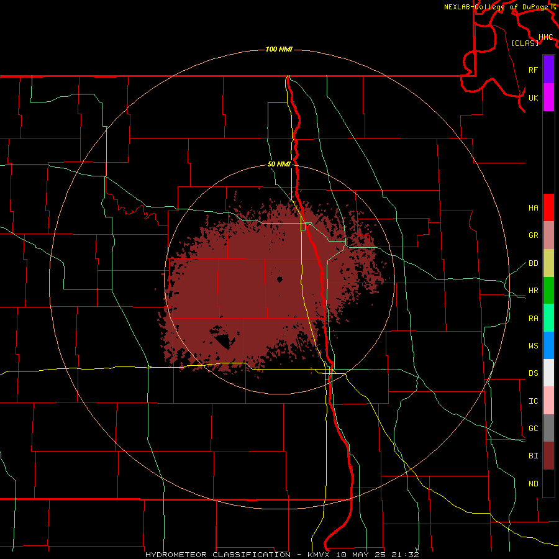
Task: Click the ND black legend swatch
Action: 548,483
